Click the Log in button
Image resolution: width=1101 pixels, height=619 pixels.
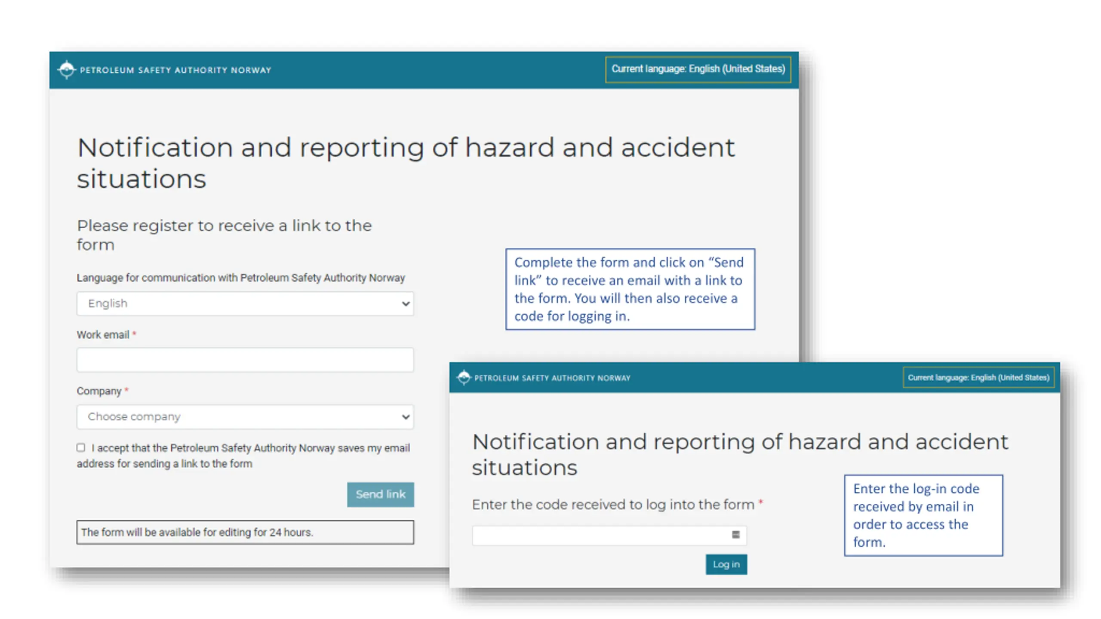coord(726,564)
